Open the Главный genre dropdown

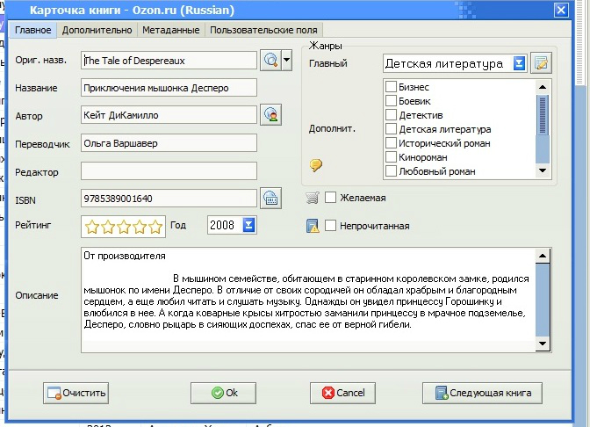coord(519,63)
